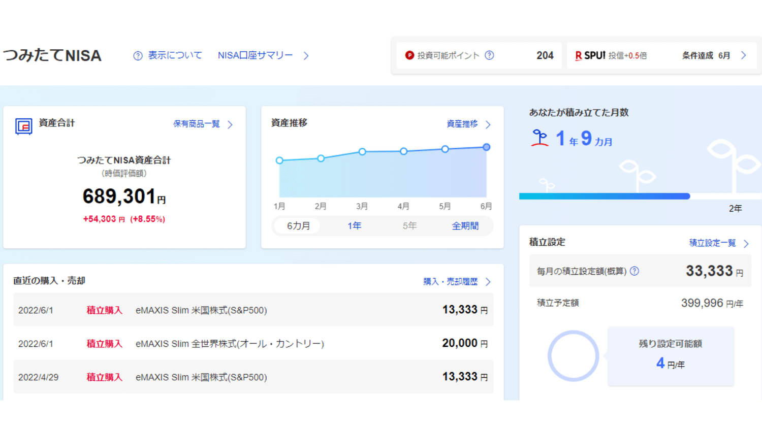Click the 4月 data point on chart
This screenshot has width=762, height=428.
(x=403, y=151)
